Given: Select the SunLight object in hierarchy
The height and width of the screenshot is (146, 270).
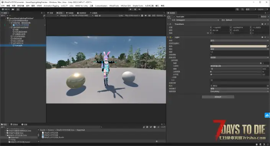Looking at the screenshot, I should pos(19,45).
